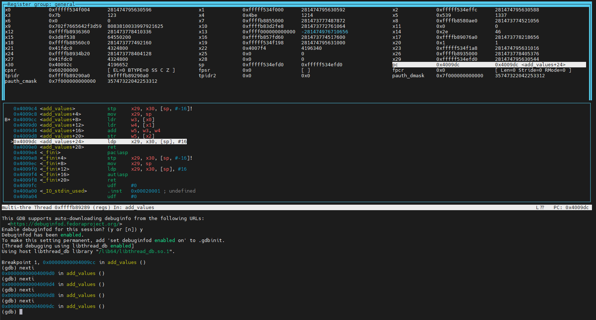This screenshot has height=320, width=596.
Task: Click the 'L??' line indicator in status bar
Action: 540,208
